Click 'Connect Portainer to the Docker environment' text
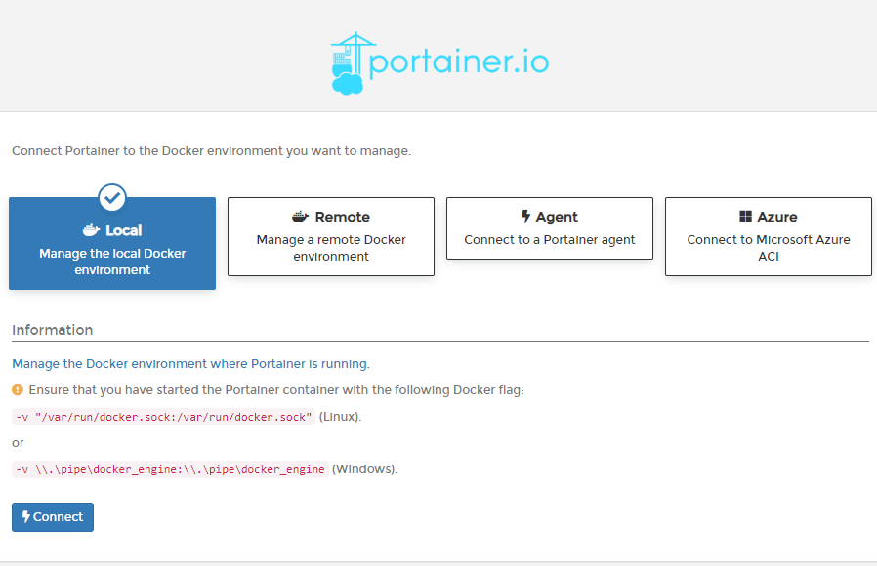The image size is (877, 566). 211,151
